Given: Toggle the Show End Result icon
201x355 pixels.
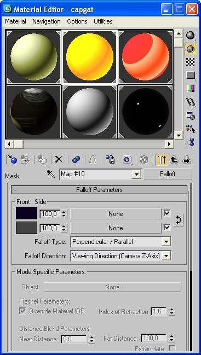Looking at the screenshot, I should [162, 159].
